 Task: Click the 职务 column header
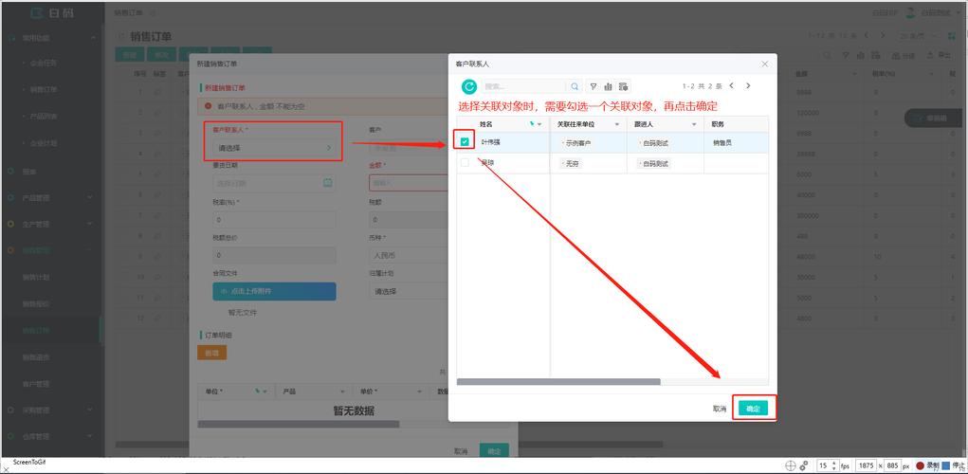pos(737,124)
